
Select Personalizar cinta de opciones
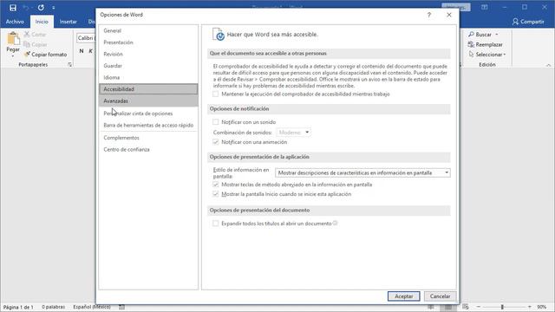[148, 114]
